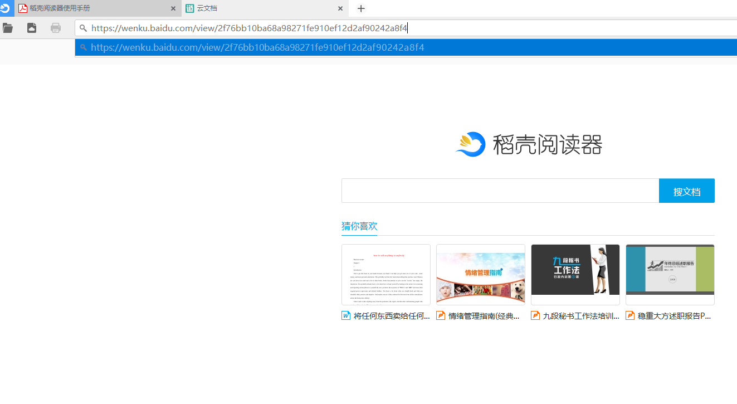Click the PPT file icon beside 稳重大方述职报告
Screen dimensions: 737x404
630,316
